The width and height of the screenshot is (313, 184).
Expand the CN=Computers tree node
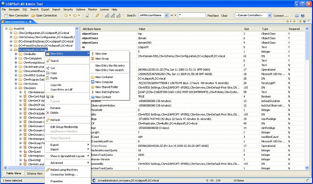point(16,58)
